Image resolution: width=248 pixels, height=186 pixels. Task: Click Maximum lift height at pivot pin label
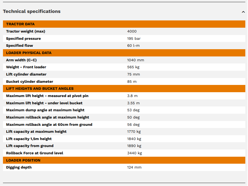point(47,96)
